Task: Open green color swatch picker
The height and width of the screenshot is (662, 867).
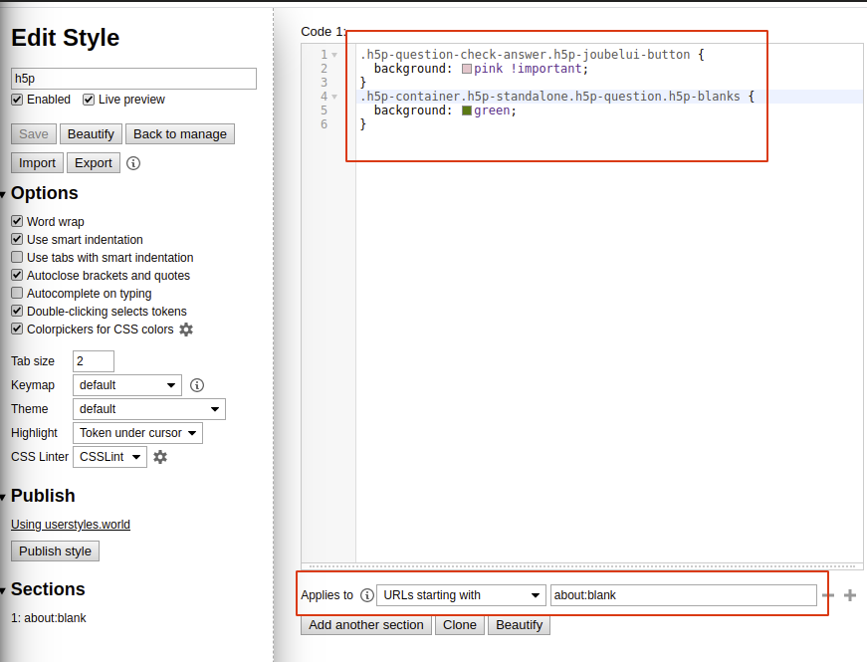Action: 467,110
